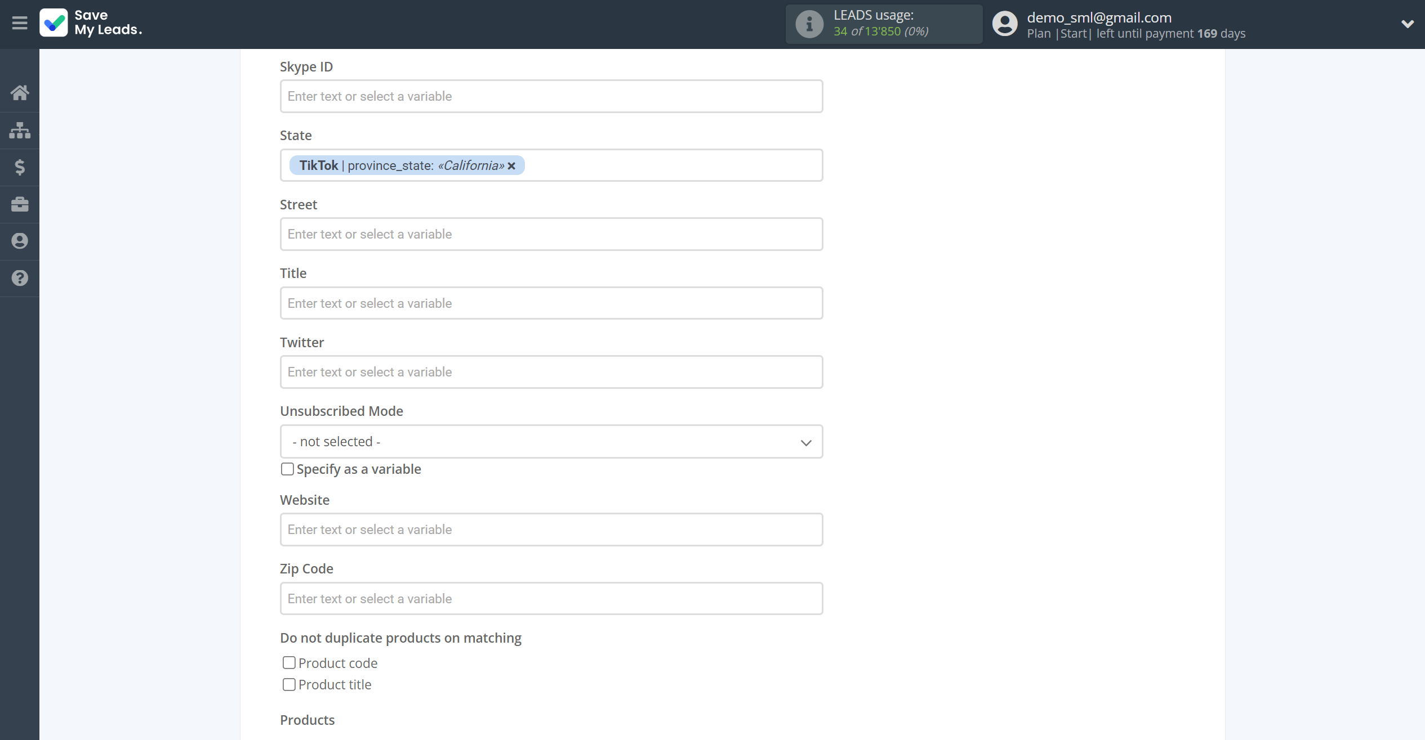
Task: Click the Save My Leads logo
Action: (x=91, y=23)
